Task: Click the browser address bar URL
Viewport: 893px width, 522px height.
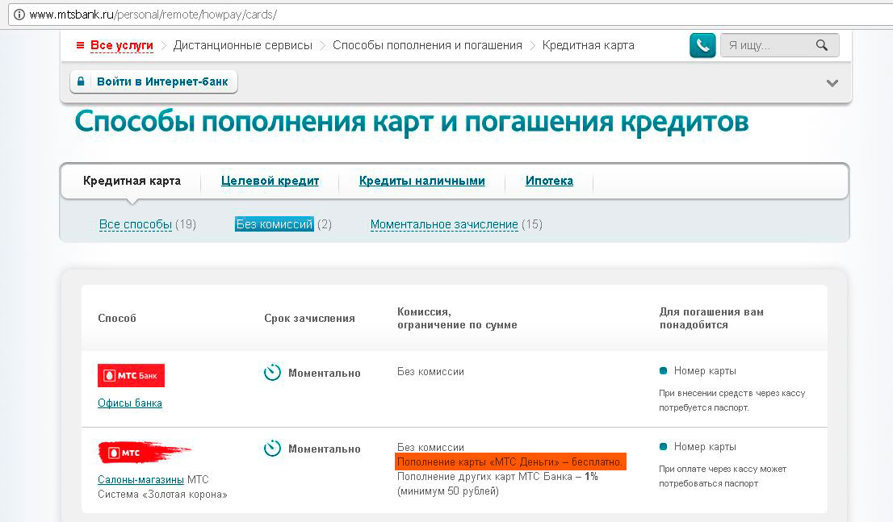Action: (153, 15)
